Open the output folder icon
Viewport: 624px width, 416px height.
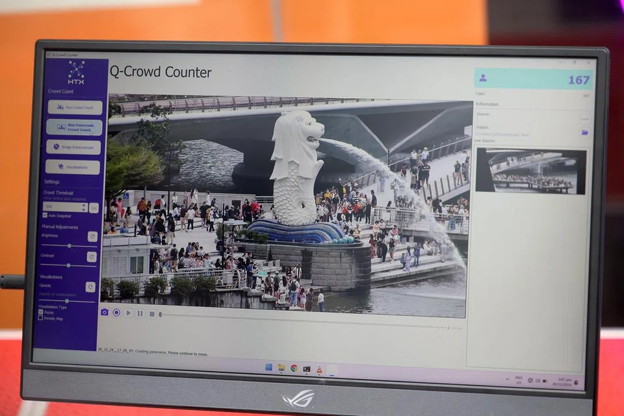[584, 132]
